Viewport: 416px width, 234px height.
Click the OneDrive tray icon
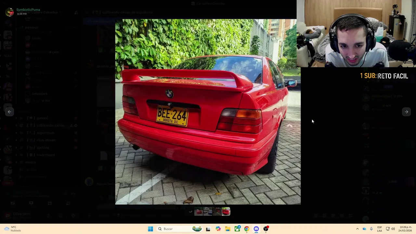pyautogui.click(x=364, y=229)
